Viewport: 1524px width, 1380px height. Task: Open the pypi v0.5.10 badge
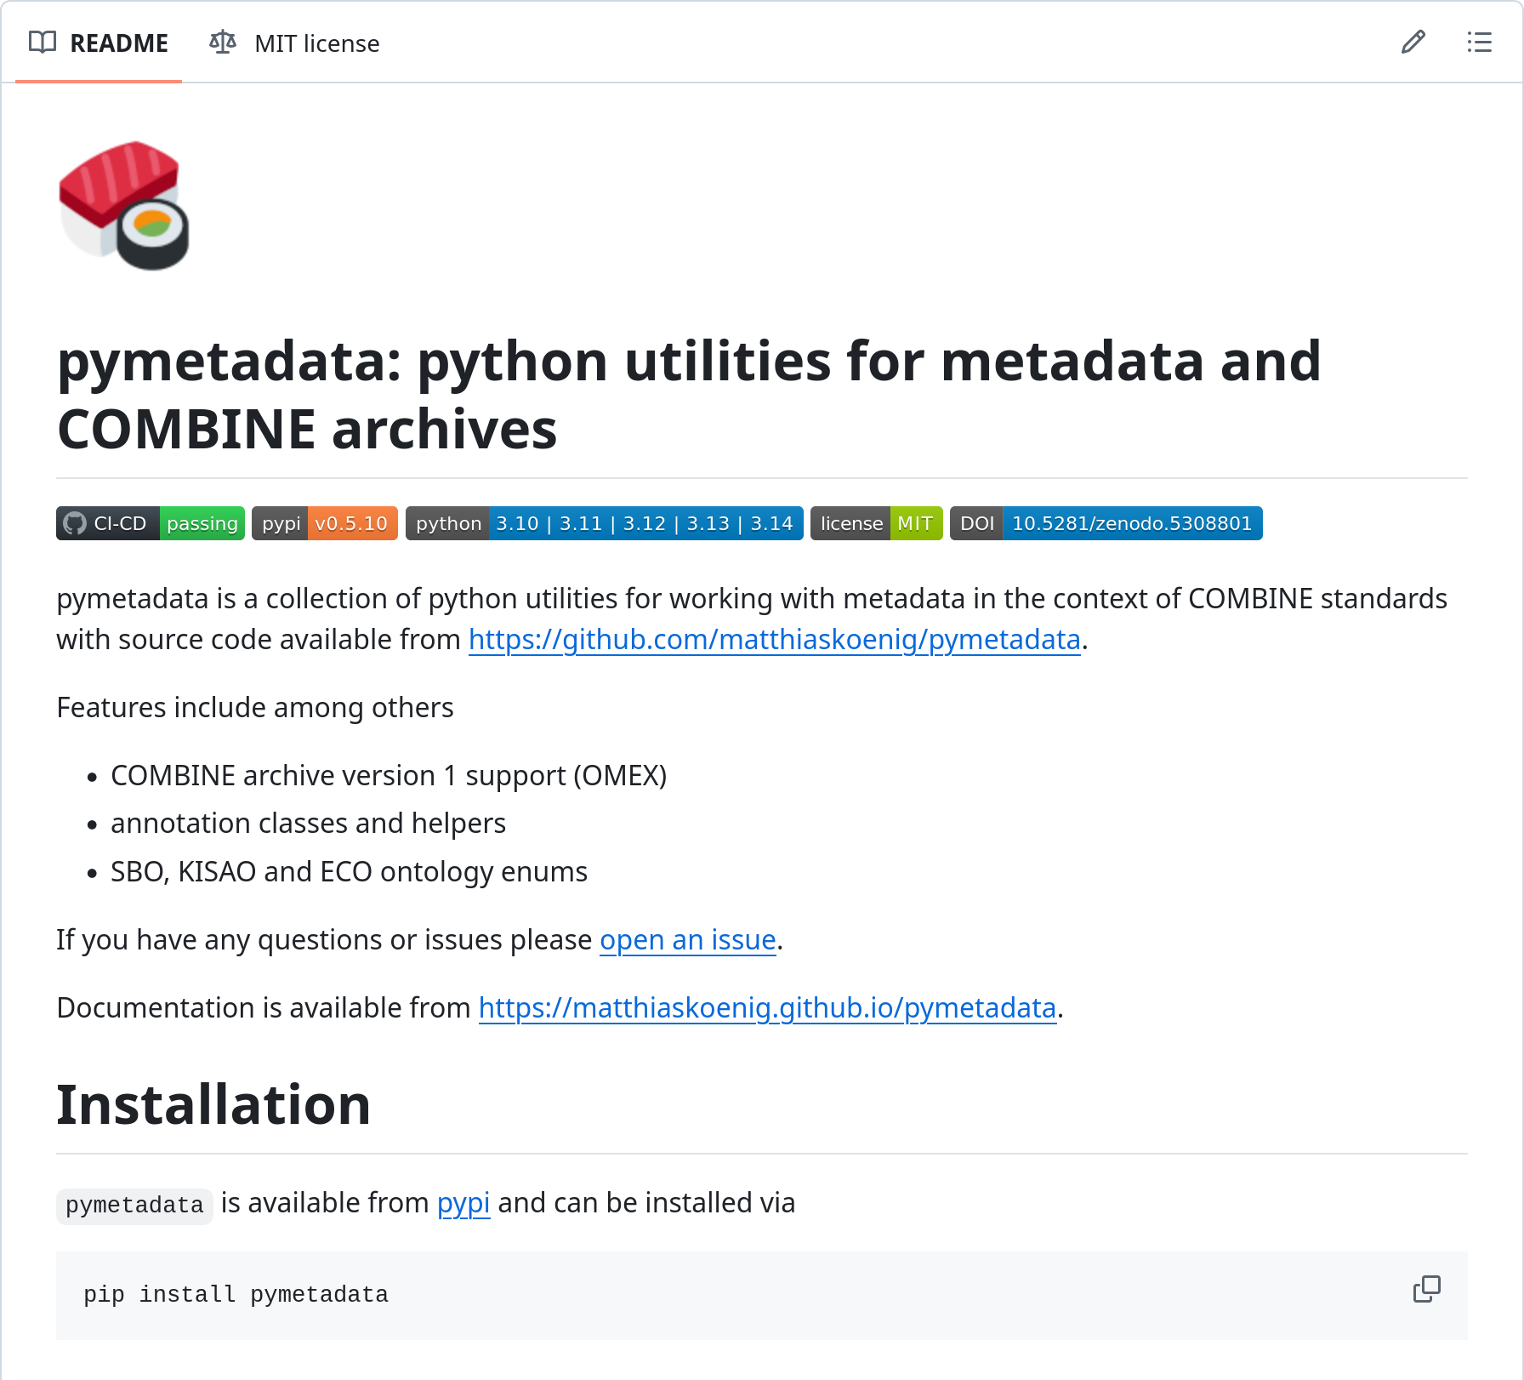pos(324,523)
